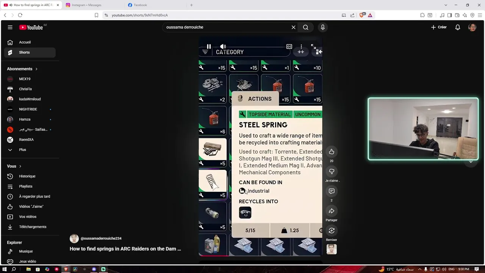The width and height of the screenshot is (485, 273).
Task: Open kadaWmiloud subscription channel
Action: coord(30,99)
